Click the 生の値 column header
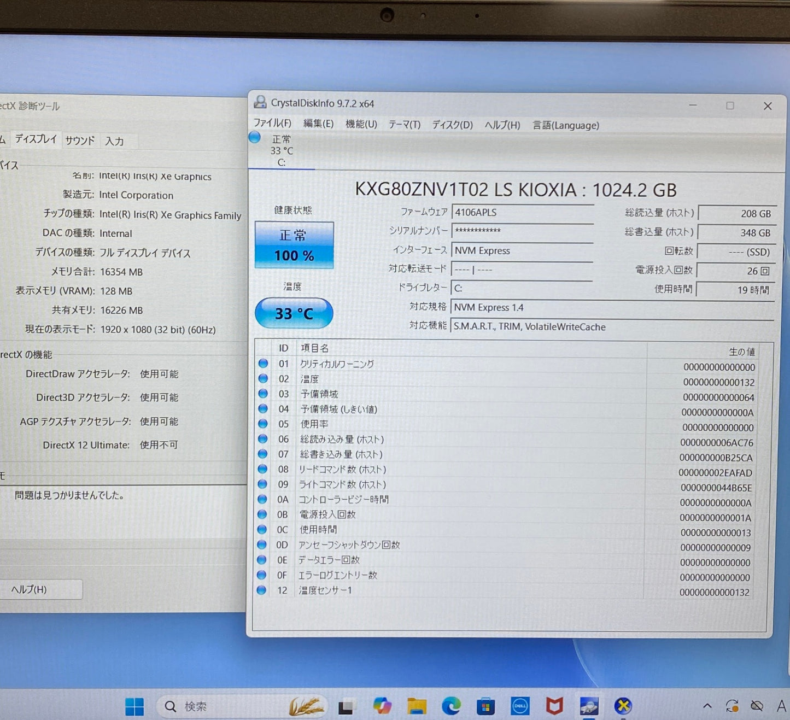 pos(742,352)
